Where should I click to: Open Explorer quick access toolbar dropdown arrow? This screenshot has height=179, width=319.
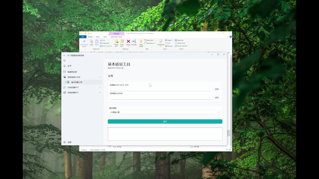91,33
